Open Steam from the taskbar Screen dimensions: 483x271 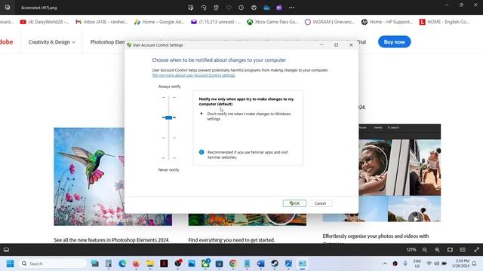[x=275, y=263]
